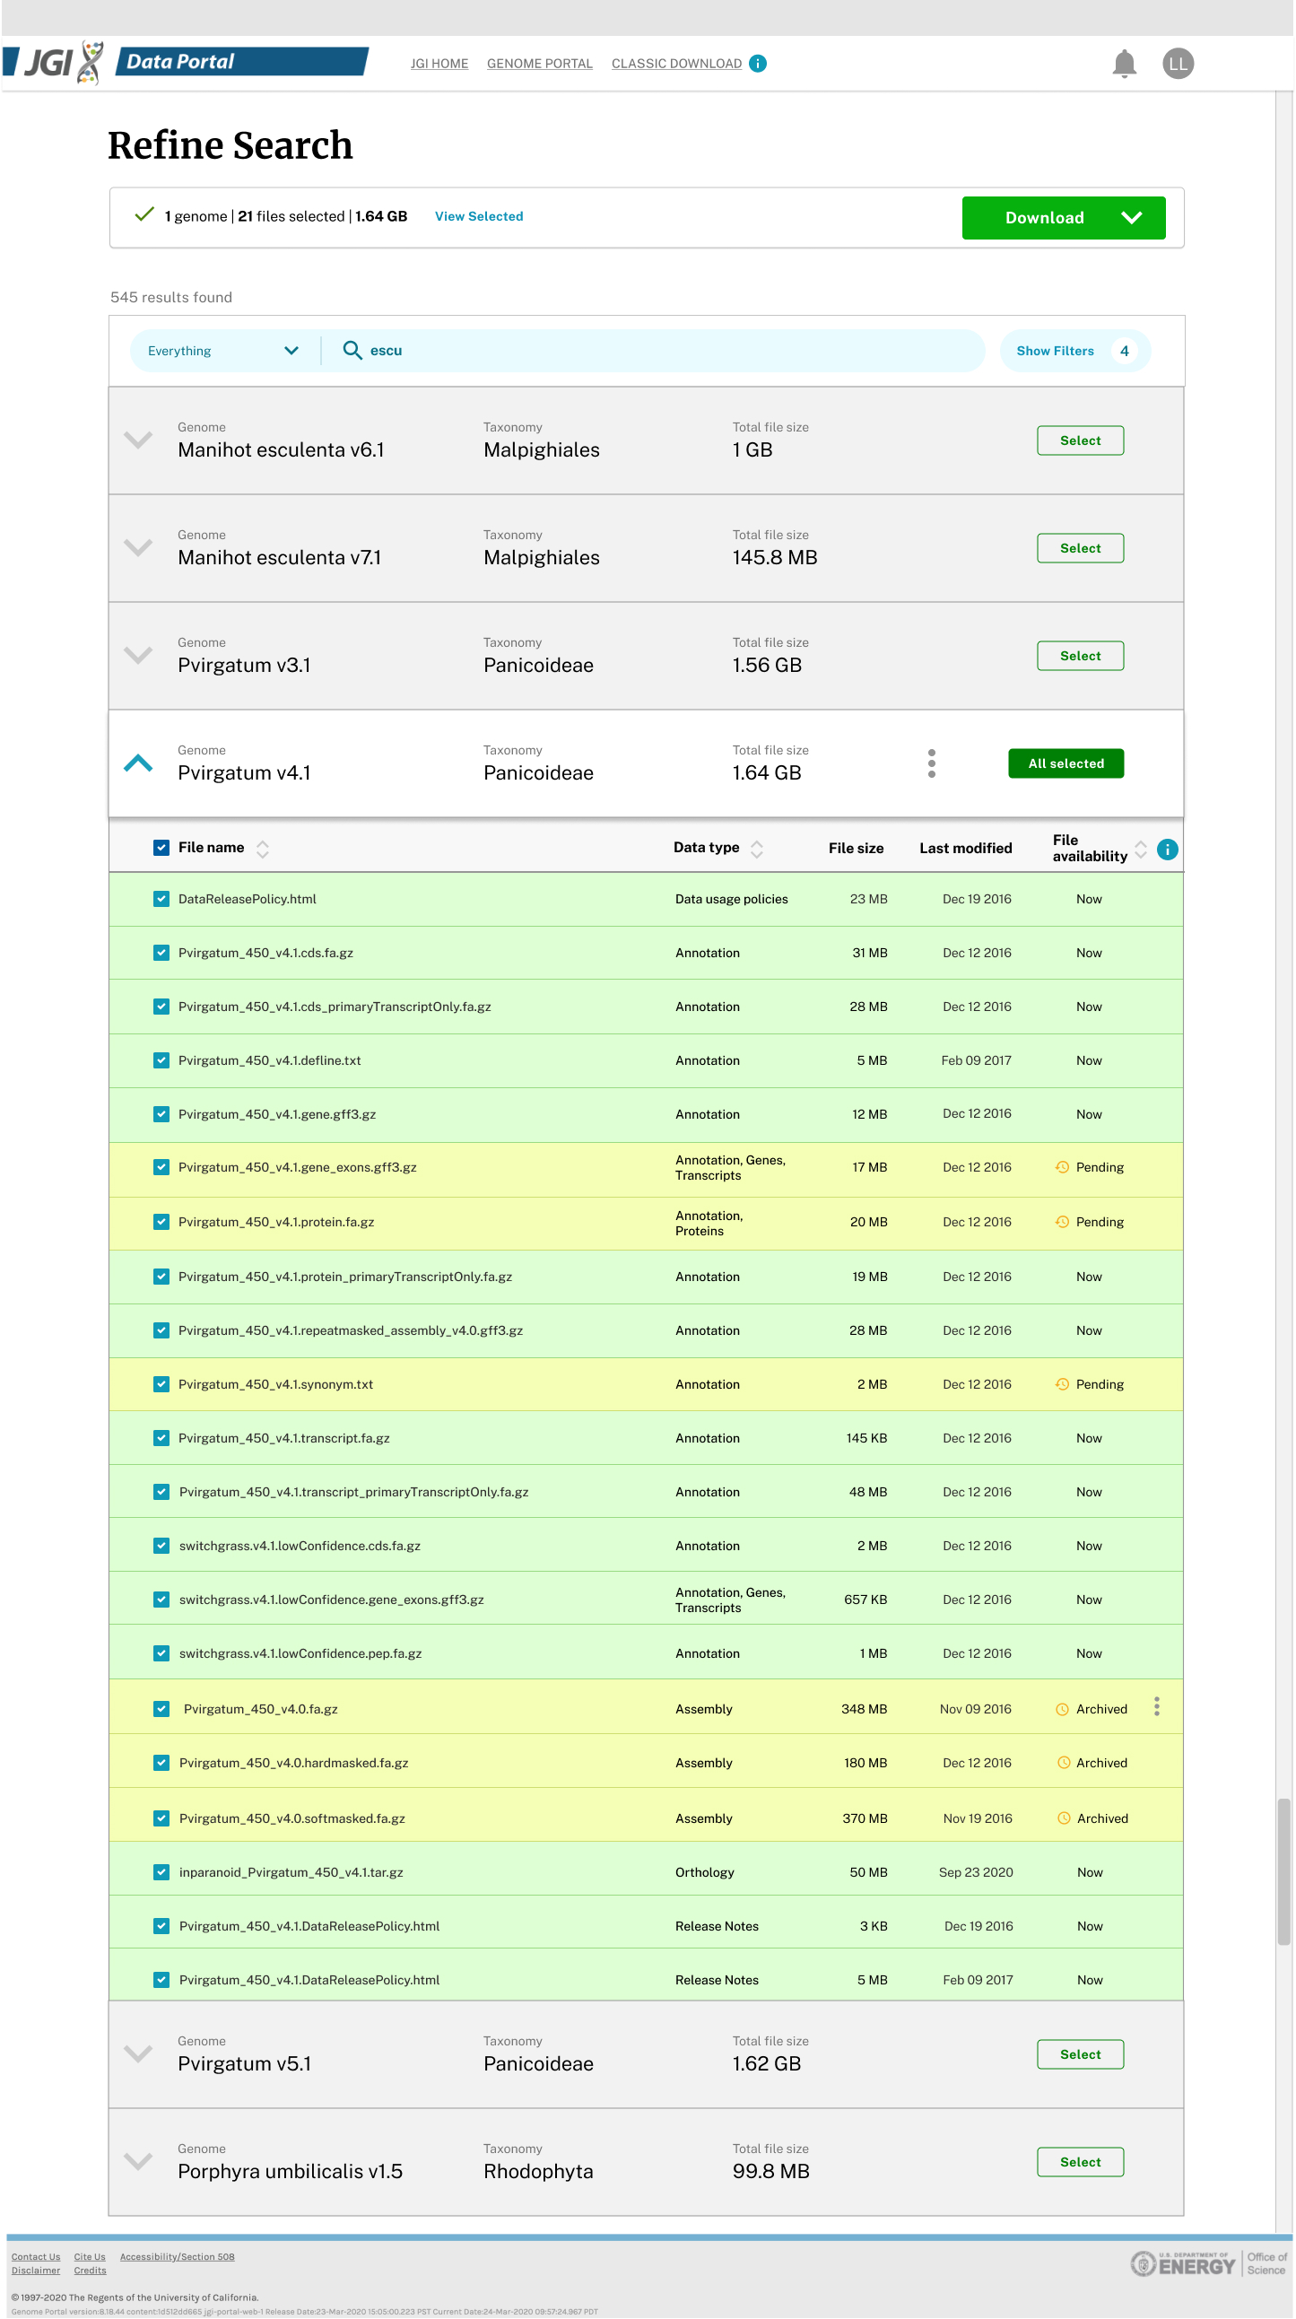Uncheck Pvirgatum_450_v4.0.hardmasked.fa.gz
This screenshot has height=2319, width=1296.
[161, 1763]
